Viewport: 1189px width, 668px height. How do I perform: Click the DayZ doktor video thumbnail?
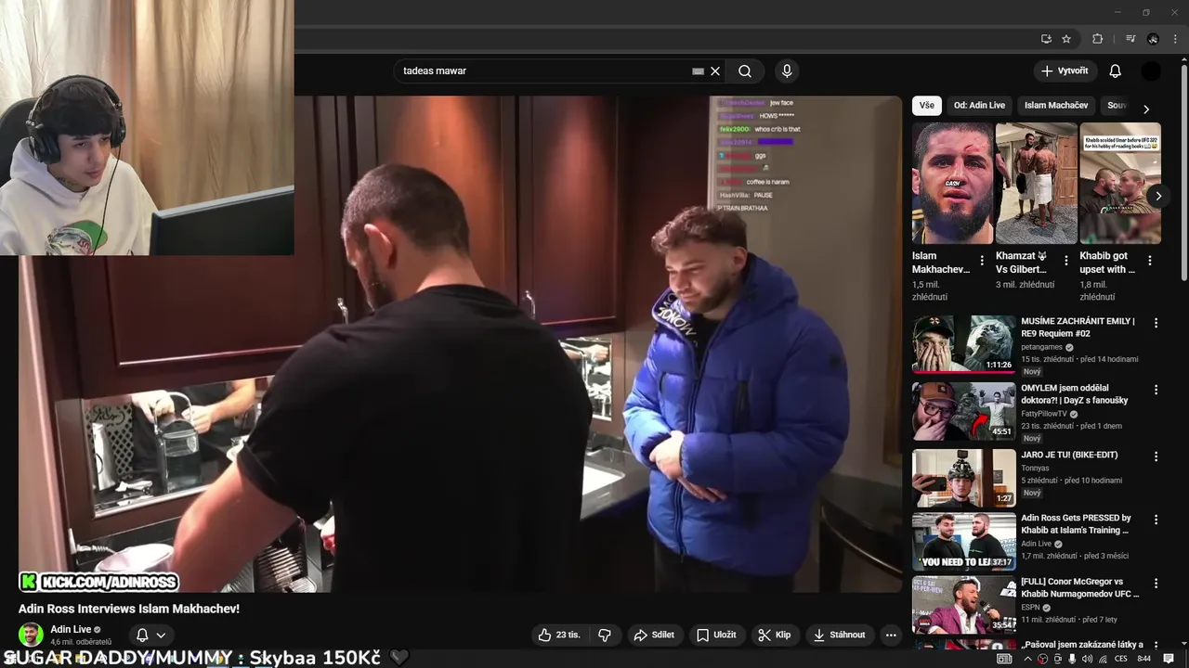[x=964, y=411]
